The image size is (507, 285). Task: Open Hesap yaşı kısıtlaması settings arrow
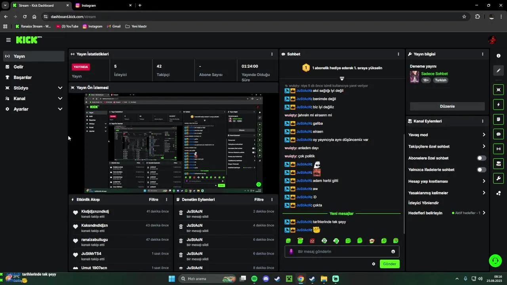(484, 181)
